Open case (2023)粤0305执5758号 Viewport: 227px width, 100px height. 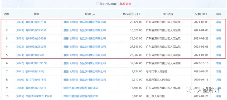click(x=31, y=30)
